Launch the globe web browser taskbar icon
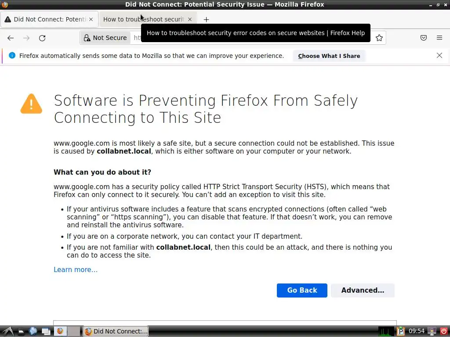 (x=33, y=331)
